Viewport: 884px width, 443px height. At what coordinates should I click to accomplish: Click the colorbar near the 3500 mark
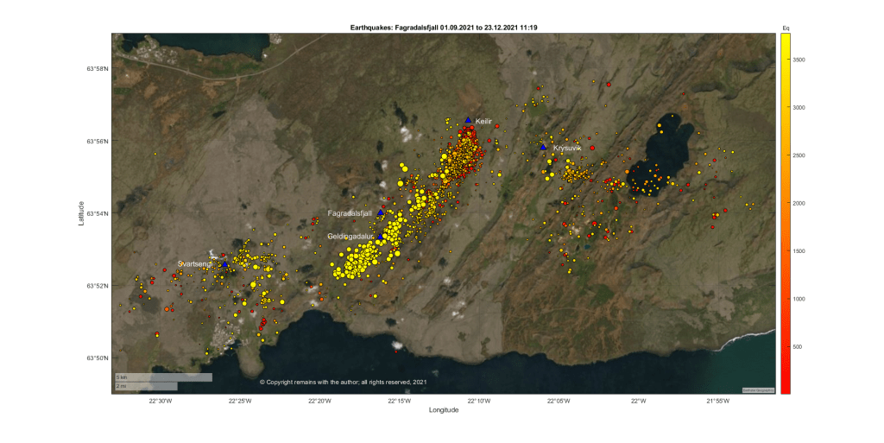click(786, 60)
